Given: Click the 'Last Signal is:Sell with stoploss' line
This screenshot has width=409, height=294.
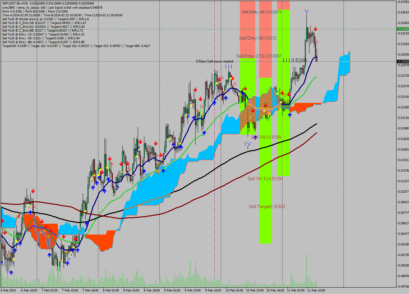Looking at the screenshot, I should 52,7.
